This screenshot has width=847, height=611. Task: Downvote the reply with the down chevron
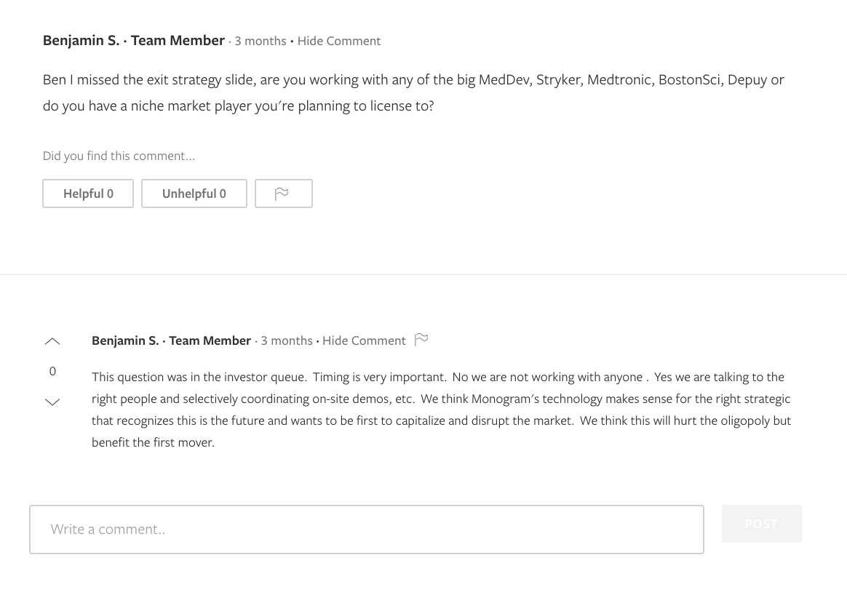pyautogui.click(x=52, y=402)
